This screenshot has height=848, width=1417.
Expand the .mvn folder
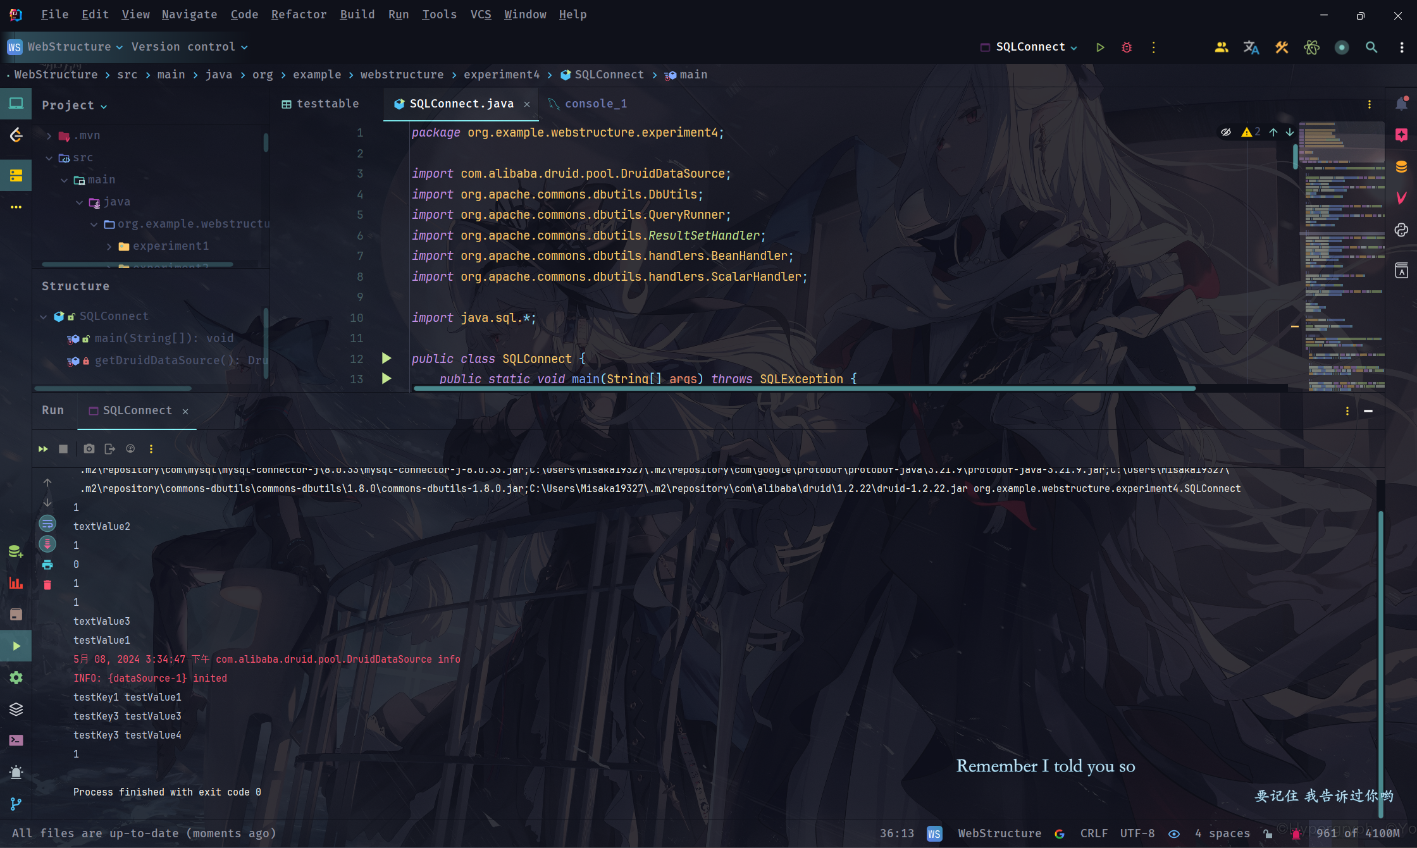click(x=49, y=136)
